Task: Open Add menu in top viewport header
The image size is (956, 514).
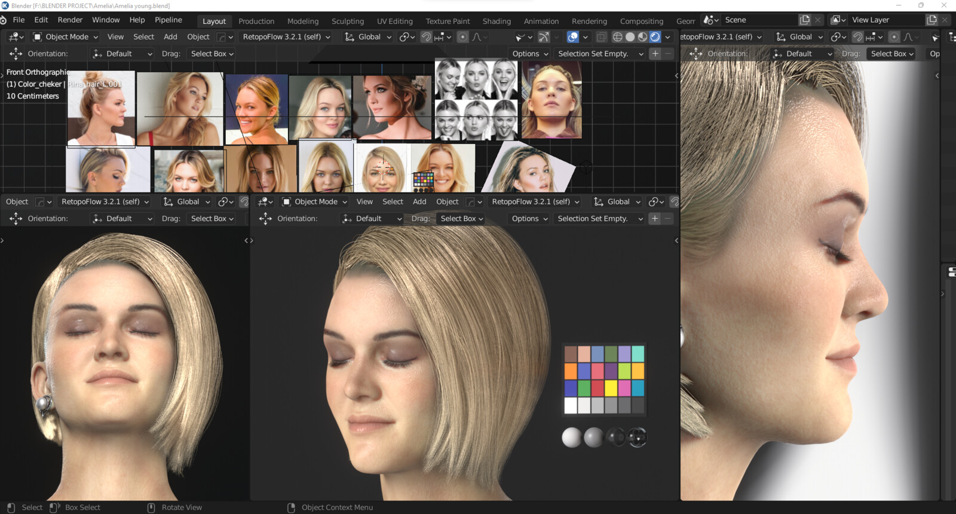Action: point(170,36)
